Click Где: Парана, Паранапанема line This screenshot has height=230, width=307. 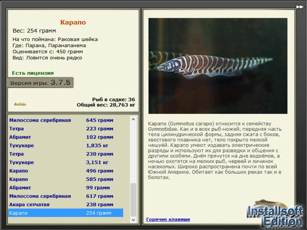tap(49, 45)
